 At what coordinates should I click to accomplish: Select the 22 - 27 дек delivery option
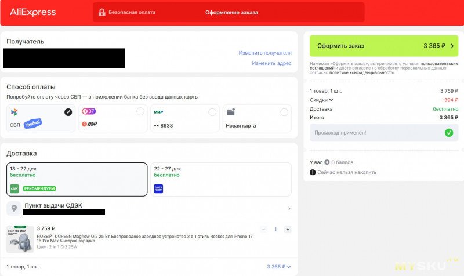click(x=221, y=179)
